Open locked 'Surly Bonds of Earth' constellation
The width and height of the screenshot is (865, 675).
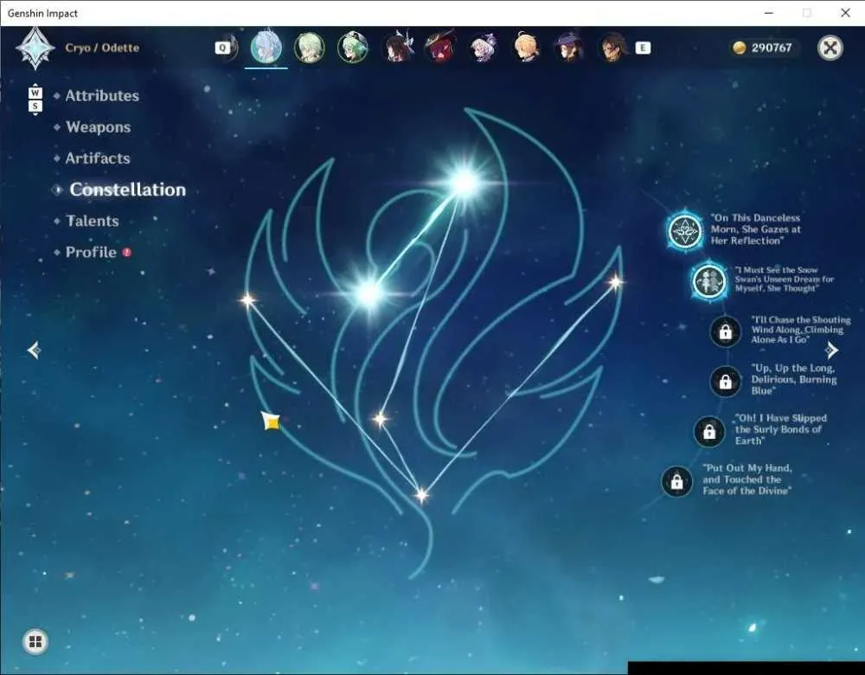[x=709, y=431]
